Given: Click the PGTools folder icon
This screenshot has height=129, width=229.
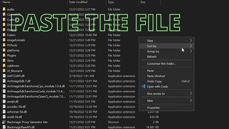Looking at the screenshot, I should click(x=4, y=45).
